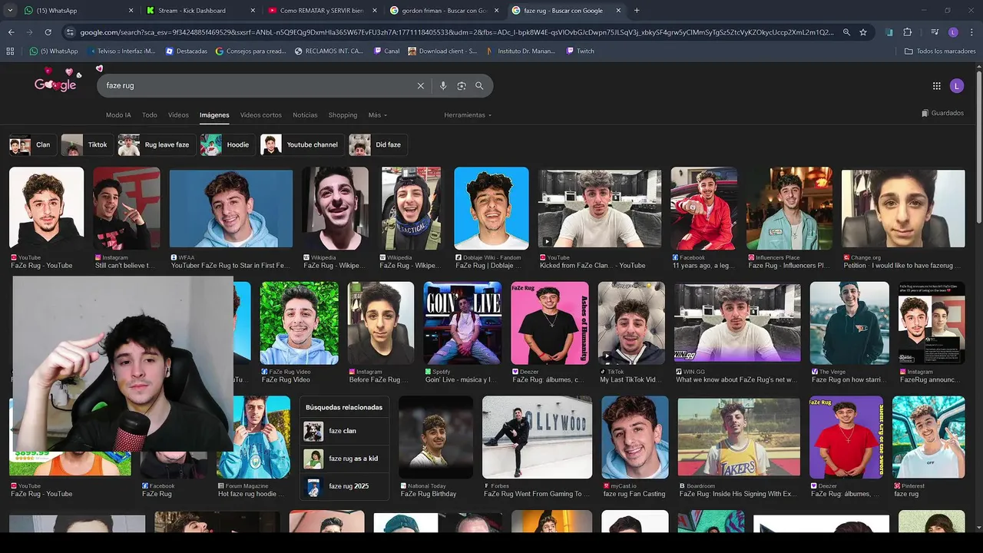983x553 pixels.
Task: Open Spotify Goin' Live image result
Action: coord(462,323)
